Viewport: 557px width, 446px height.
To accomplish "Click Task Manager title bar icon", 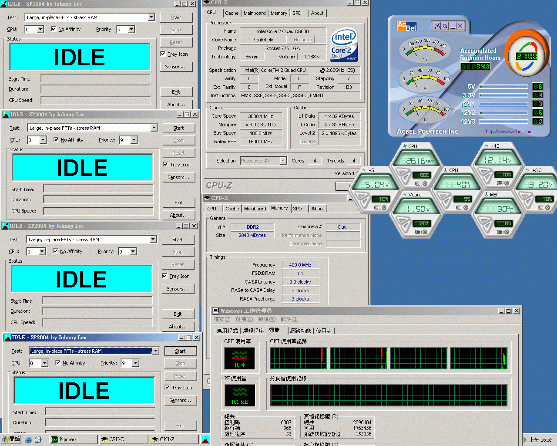I will click(215, 311).
